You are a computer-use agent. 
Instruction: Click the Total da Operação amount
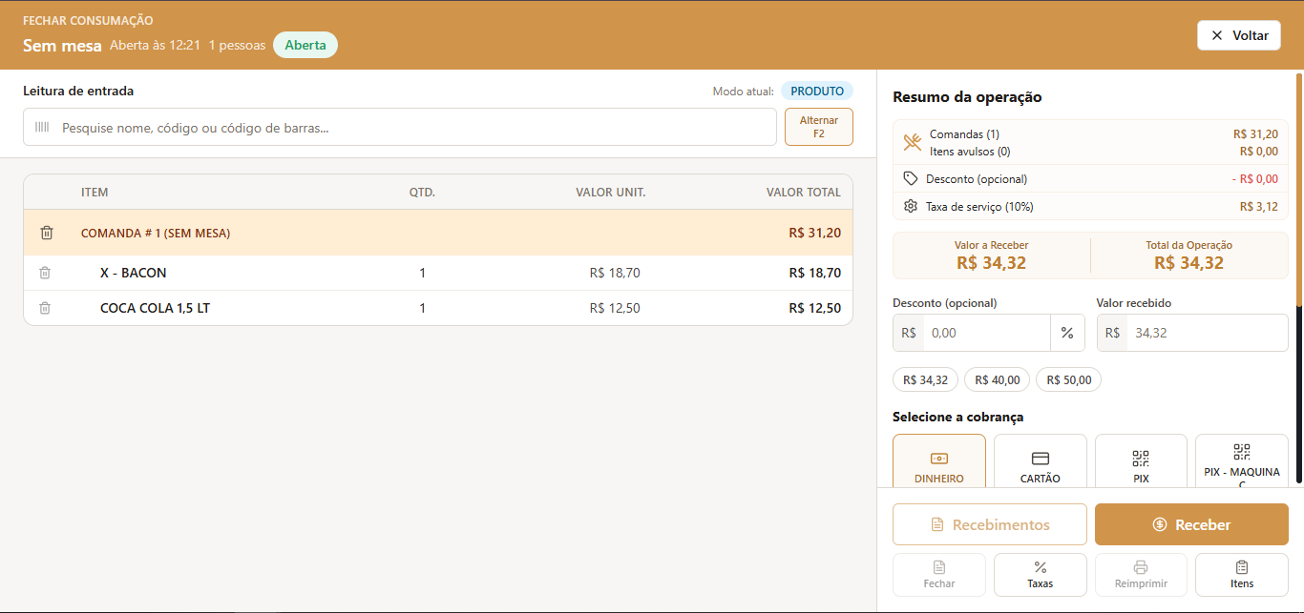click(x=1188, y=263)
